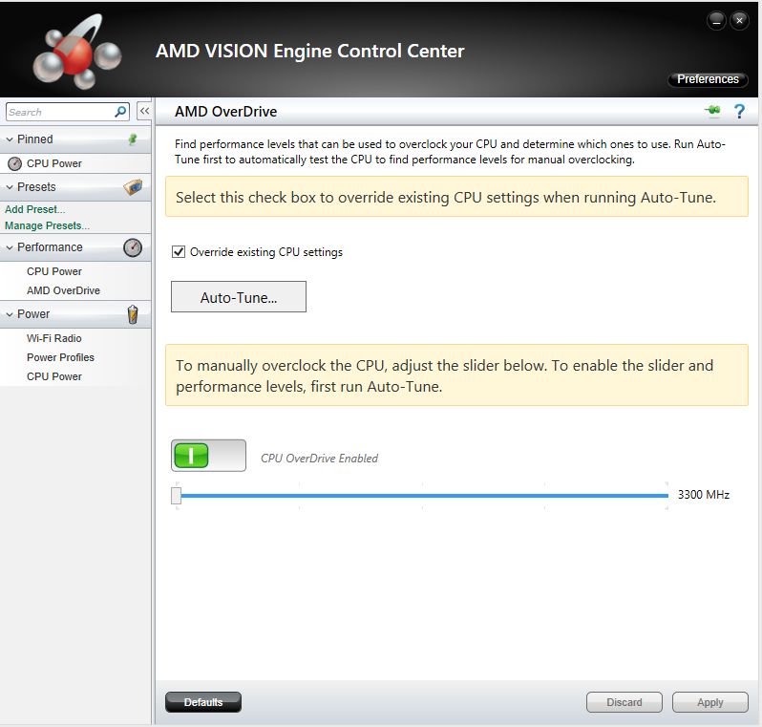Click the Performance gauge icon
Image resolution: width=762 pixels, height=727 pixels.
(133, 247)
